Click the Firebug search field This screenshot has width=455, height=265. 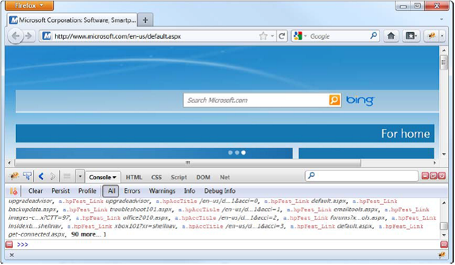[362, 176]
